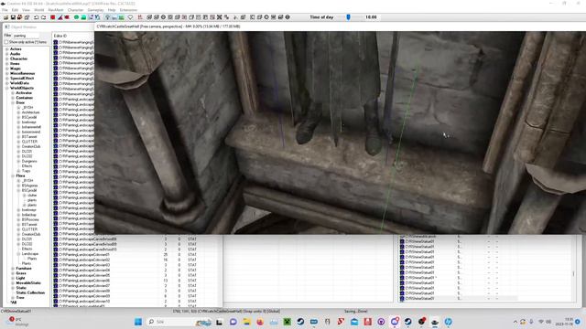Click the speech bubble toolbar icon

pos(130,17)
